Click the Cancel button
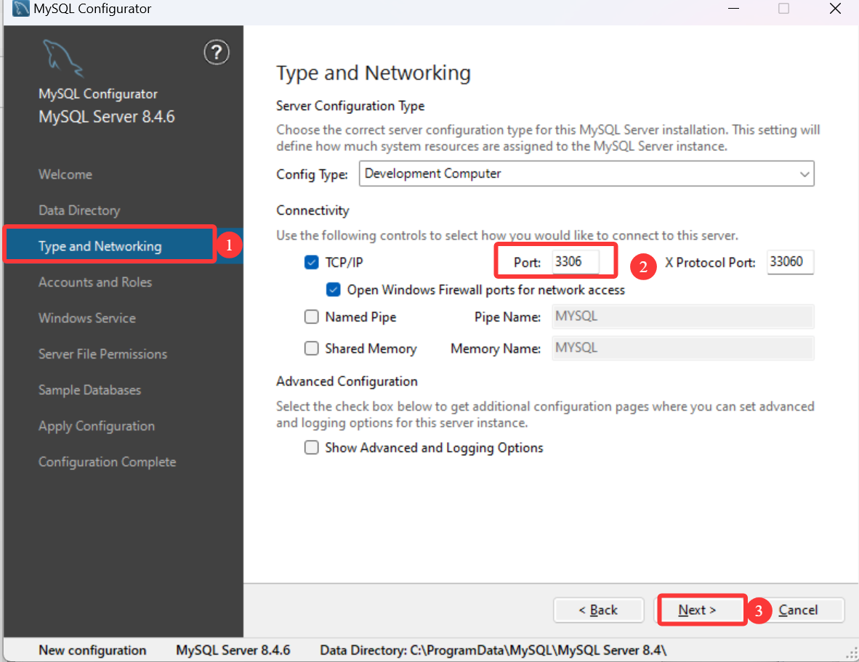Screen dimensions: 859x662 click(x=798, y=610)
